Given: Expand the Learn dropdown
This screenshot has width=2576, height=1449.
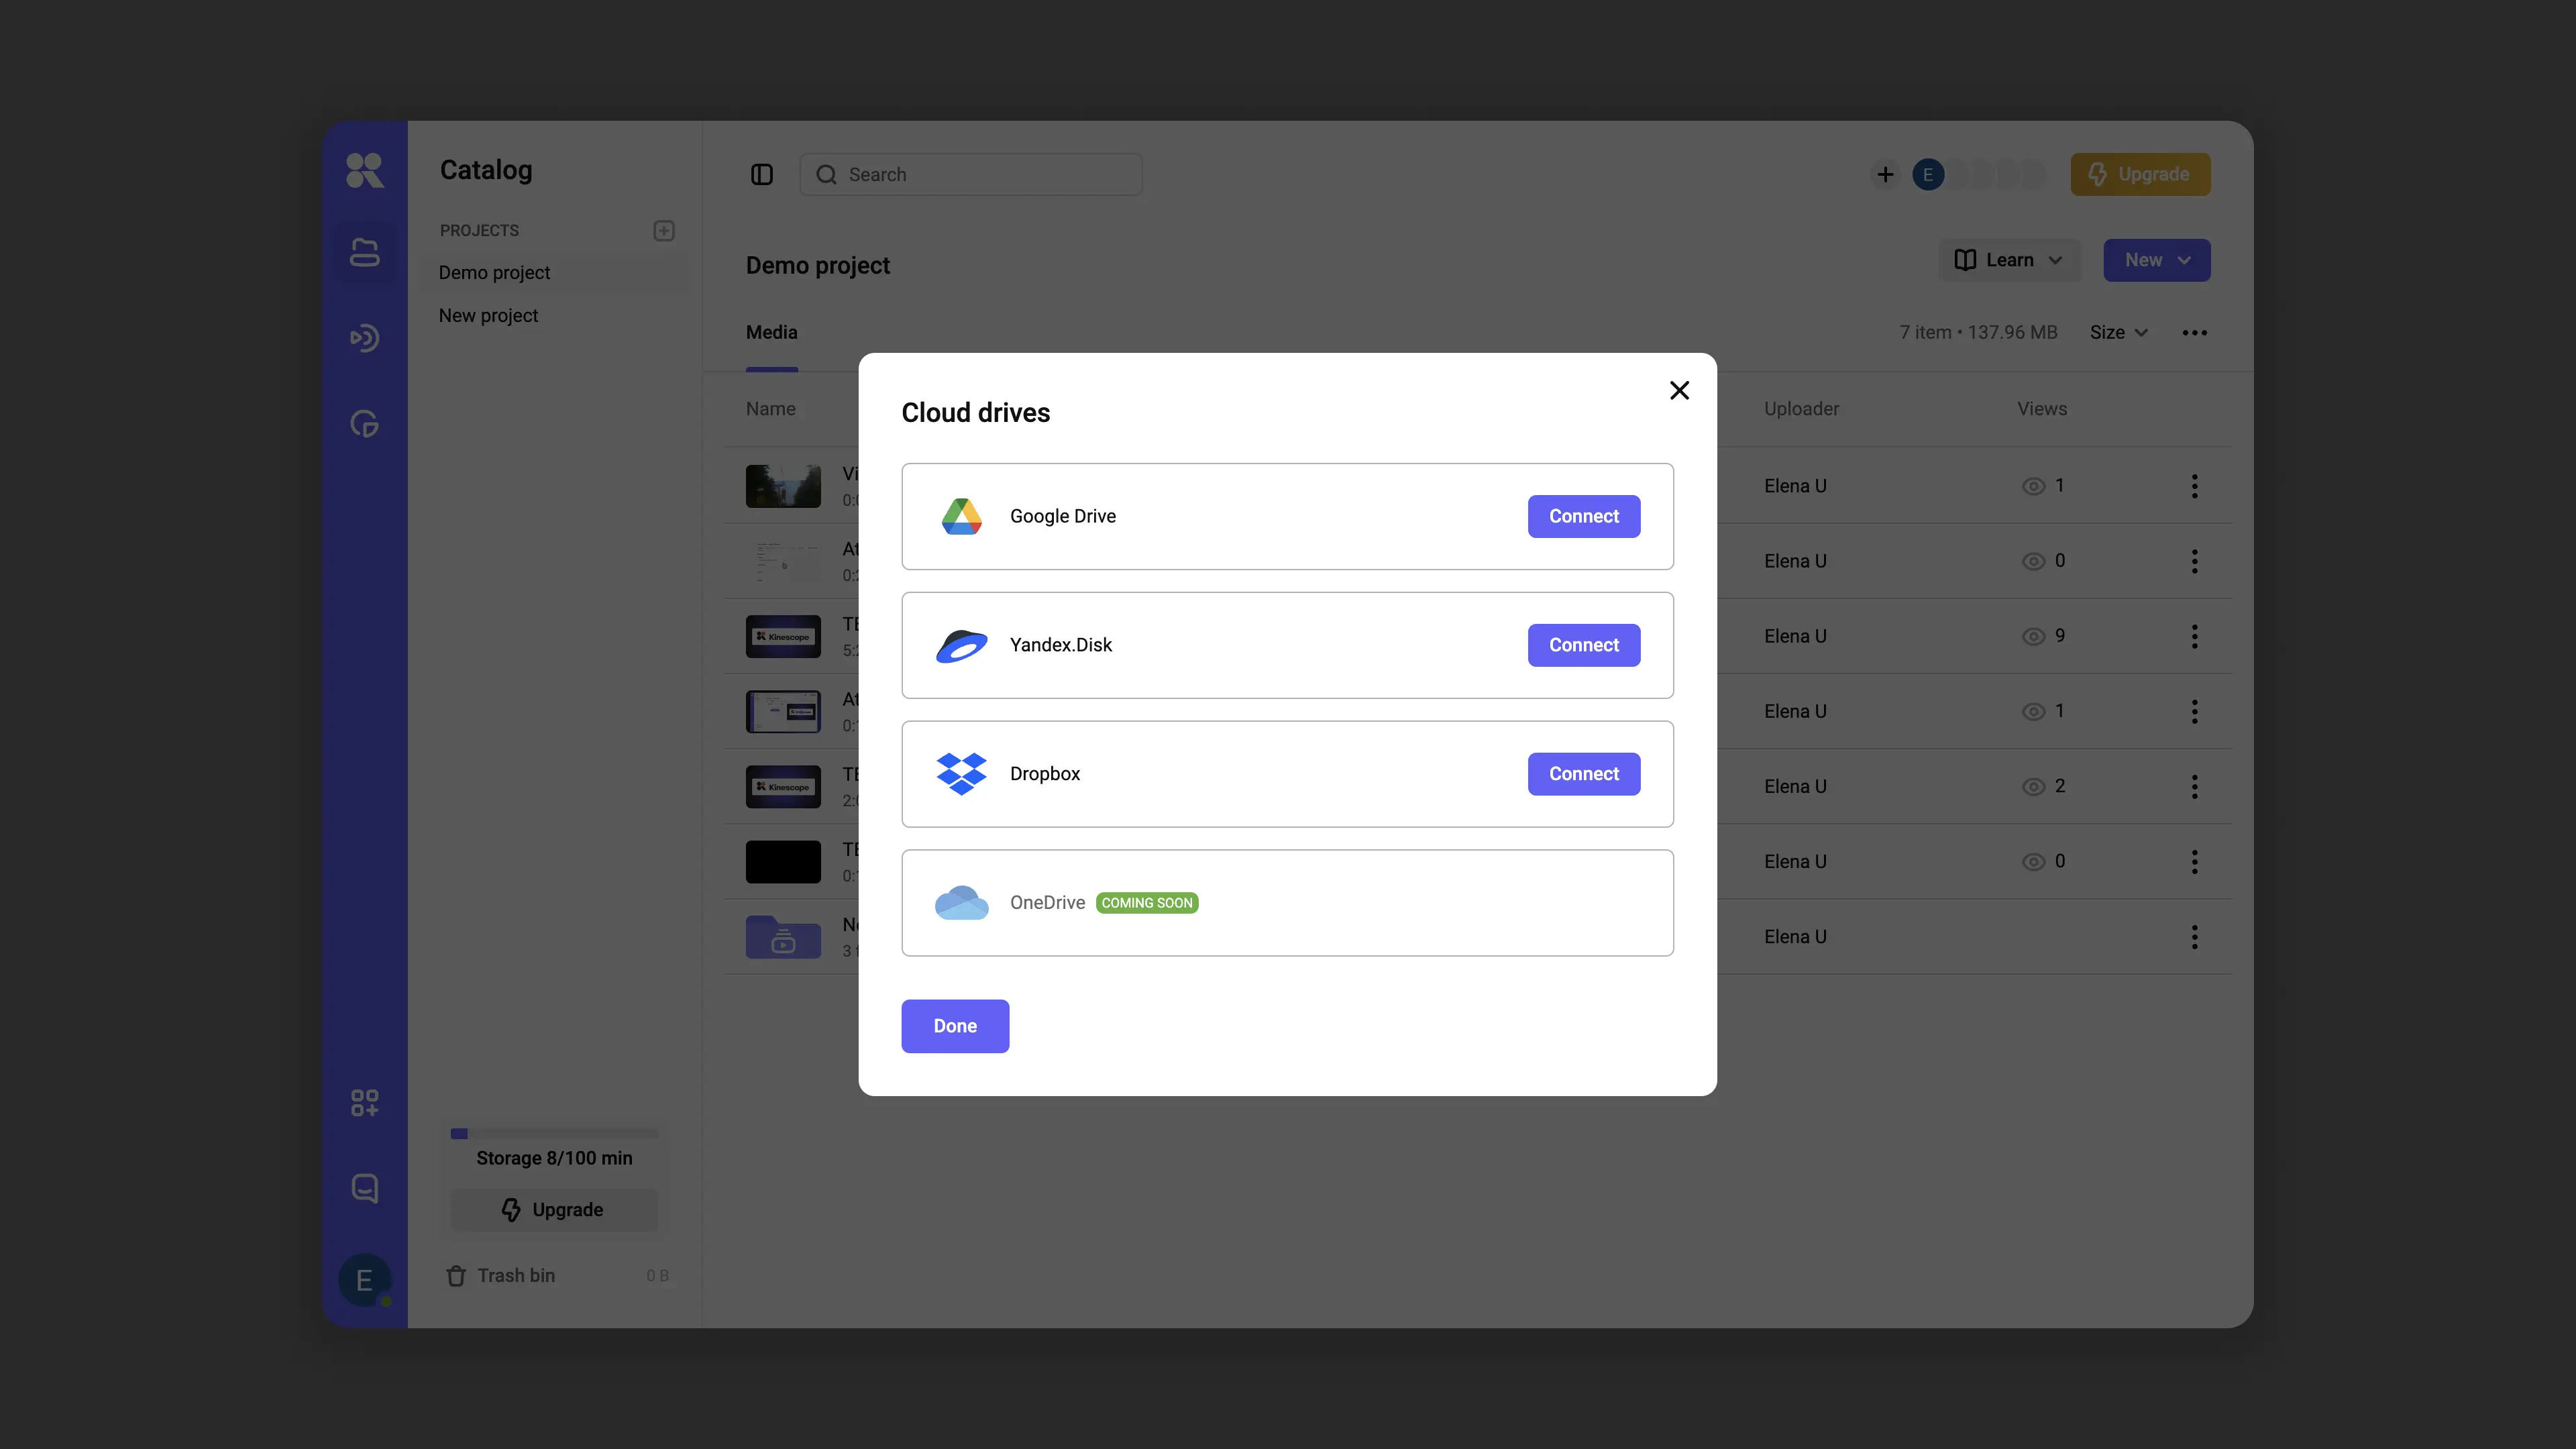Looking at the screenshot, I should coord(2009,260).
